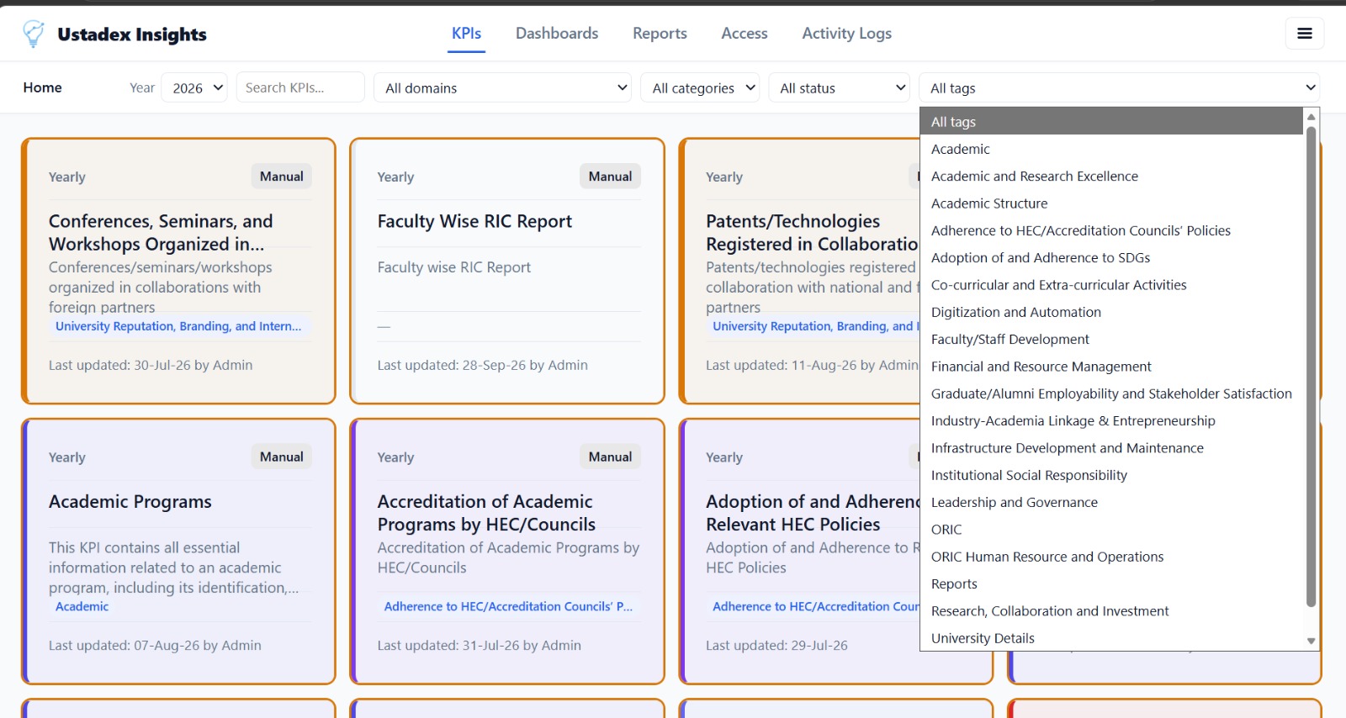Open the Access tab
Screen dimensions: 1346x718
tap(745, 34)
